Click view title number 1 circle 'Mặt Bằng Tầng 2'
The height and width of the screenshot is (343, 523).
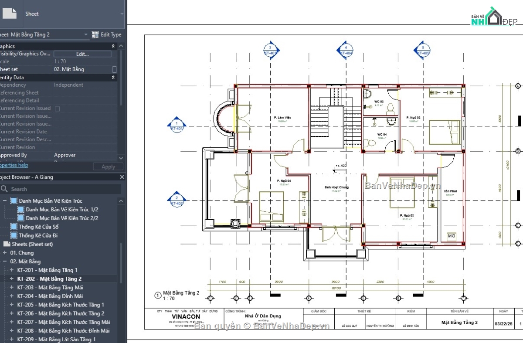coord(158,295)
